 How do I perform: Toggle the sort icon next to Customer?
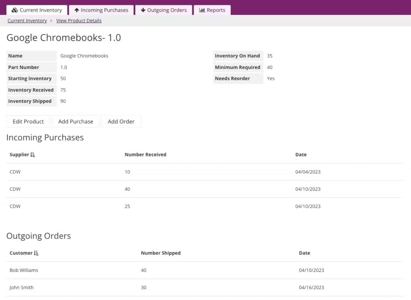pyautogui.click(x=36, y=253)
